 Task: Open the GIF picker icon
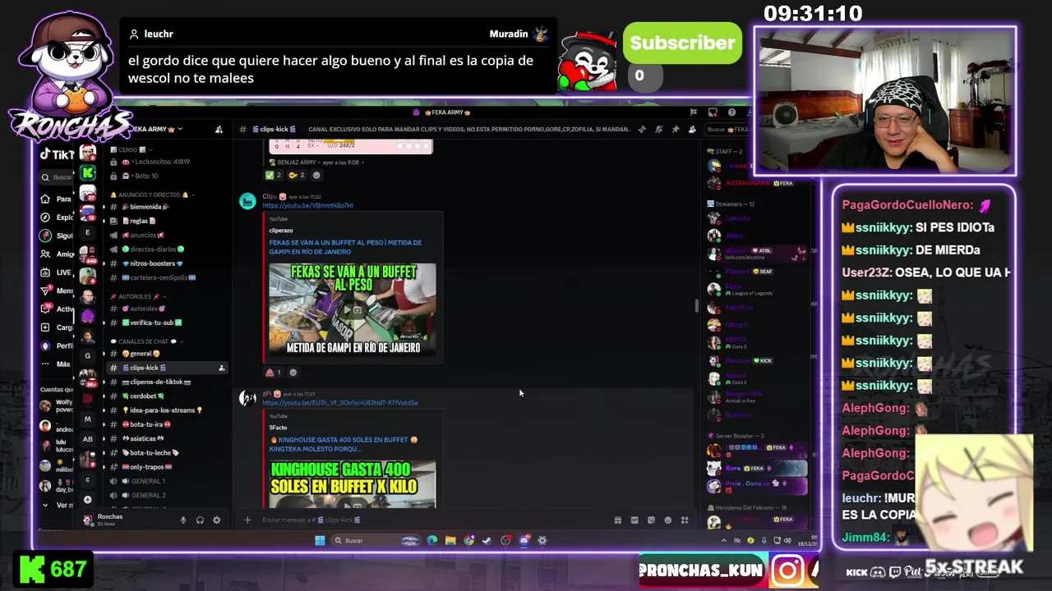634,520
